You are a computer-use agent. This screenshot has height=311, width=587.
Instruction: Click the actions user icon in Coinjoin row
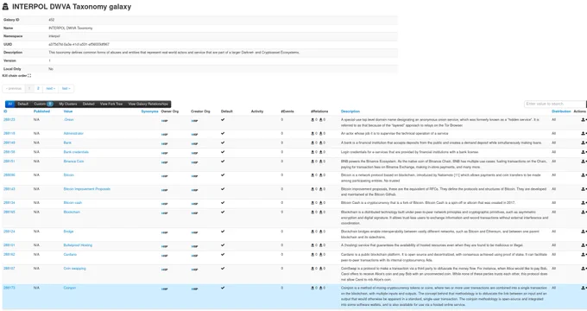click(x=583, y=289)
